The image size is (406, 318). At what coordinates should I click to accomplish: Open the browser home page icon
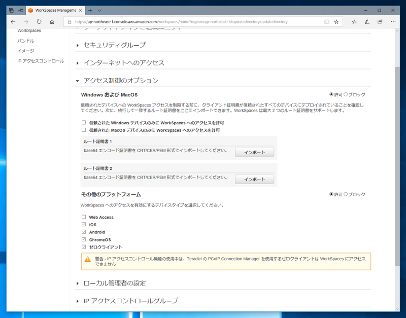tap(52, 22)
